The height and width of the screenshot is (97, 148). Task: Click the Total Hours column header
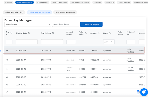point(121,33)
